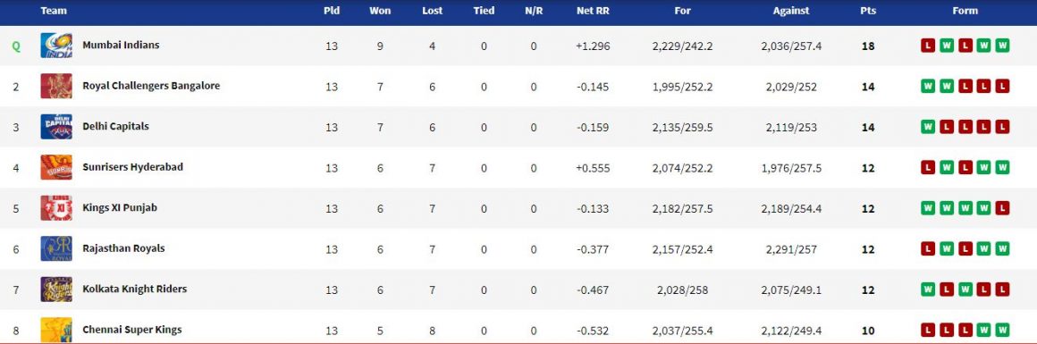Click the Kolkata Knight Riders logo
Image resolution: width=1037 pixels, height=344 pixels.
point(56,289)
